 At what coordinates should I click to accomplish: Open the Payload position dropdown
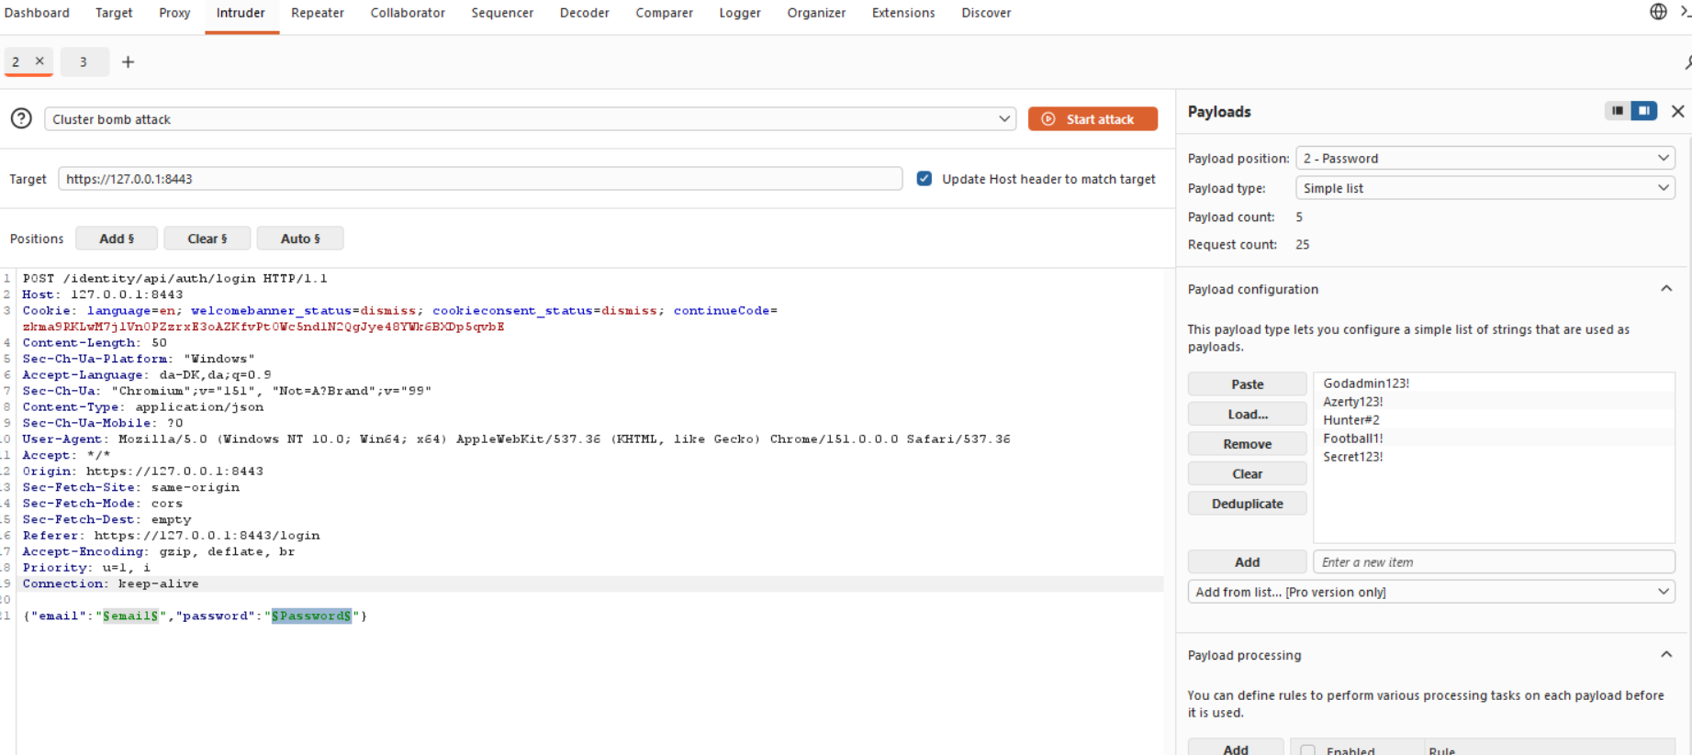click(1485, 158)
